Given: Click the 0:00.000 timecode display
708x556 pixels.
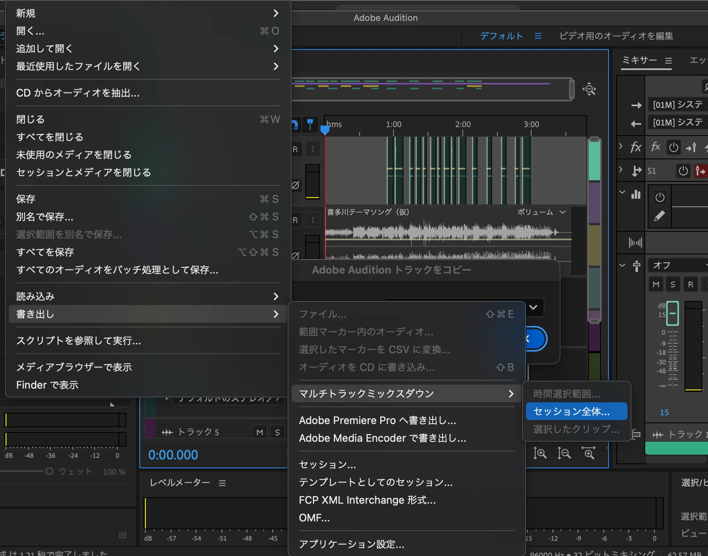Looking at the screenshot, I should click(173, 455).
